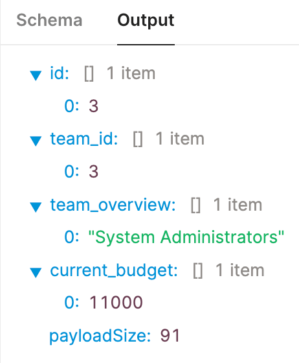This screenshot has width=299, height=363.
Task: Switch to the Schema tab
Action: [49, 20]
